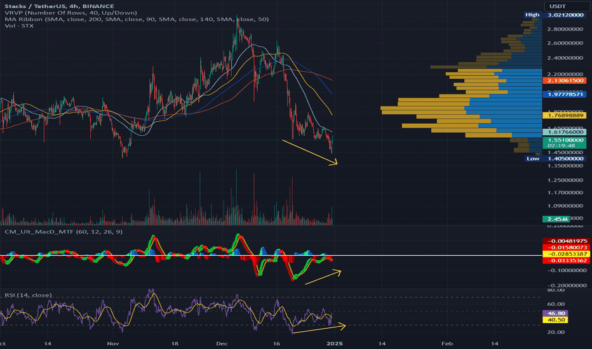The image size is (592, 349).
Task: Click the Feb label on the time axis
Action: [447, 343]
